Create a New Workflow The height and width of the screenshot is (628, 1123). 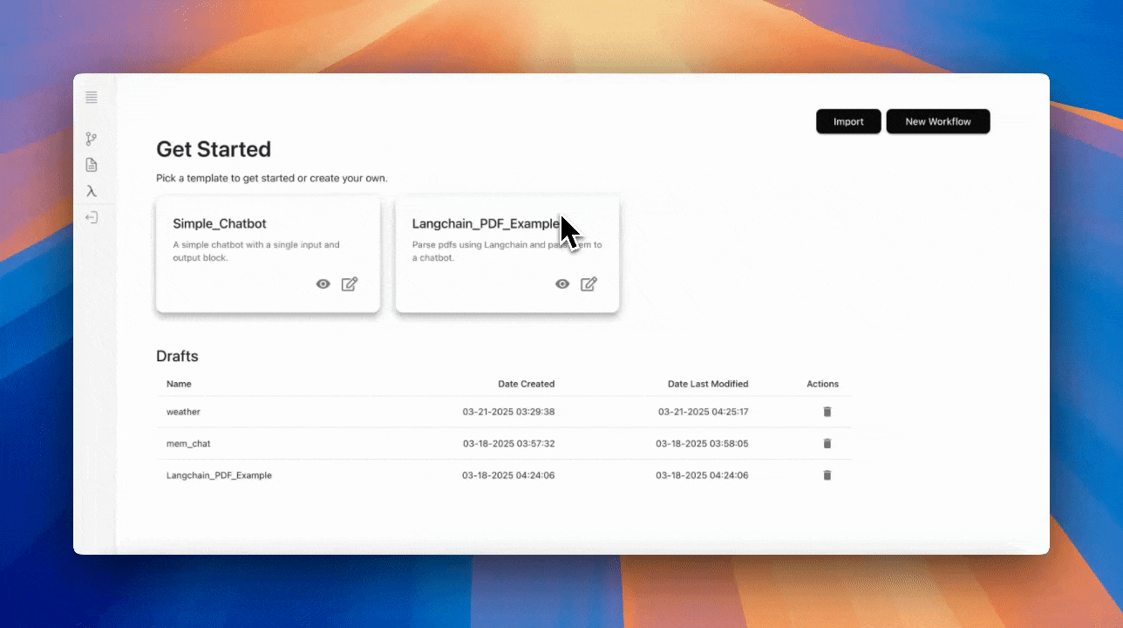(938, 121)
